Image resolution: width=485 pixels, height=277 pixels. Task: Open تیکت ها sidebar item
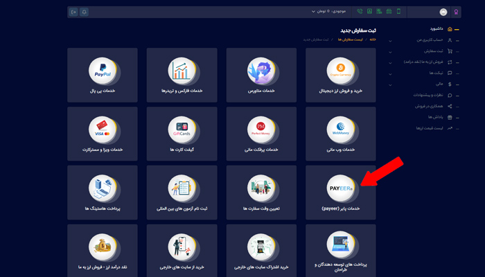[436, 73]
